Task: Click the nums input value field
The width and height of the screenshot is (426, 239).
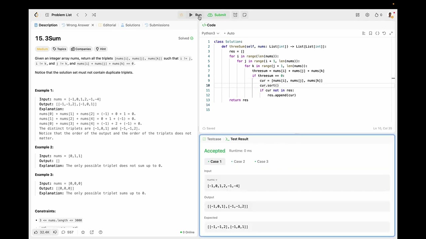Action: click(x=297, y=183)
